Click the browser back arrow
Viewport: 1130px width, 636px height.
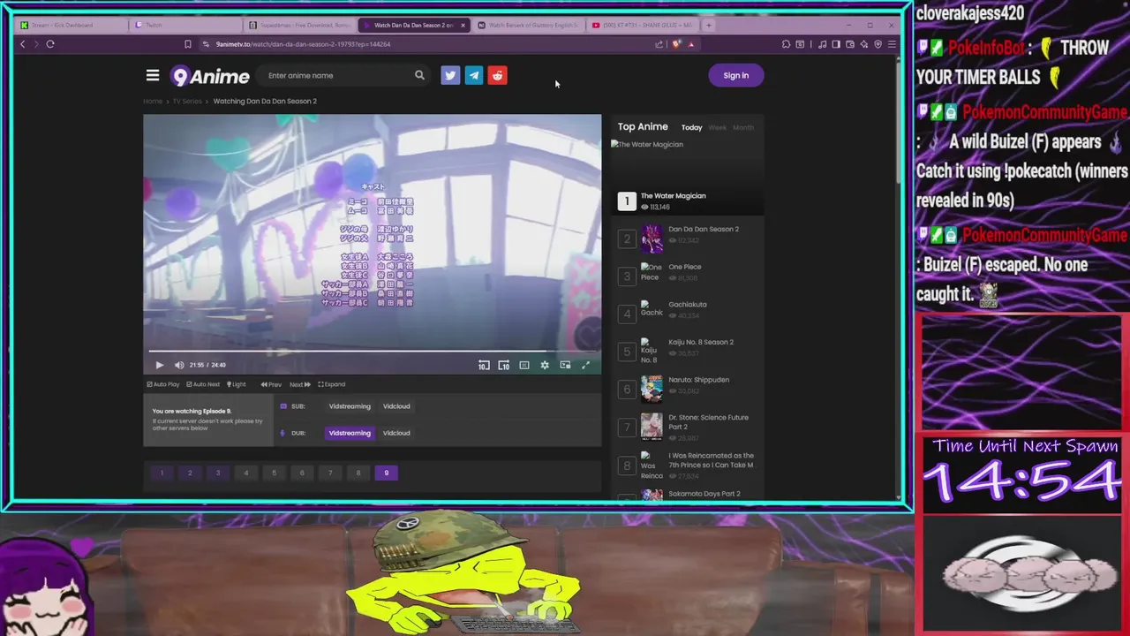tap(22, 44)
